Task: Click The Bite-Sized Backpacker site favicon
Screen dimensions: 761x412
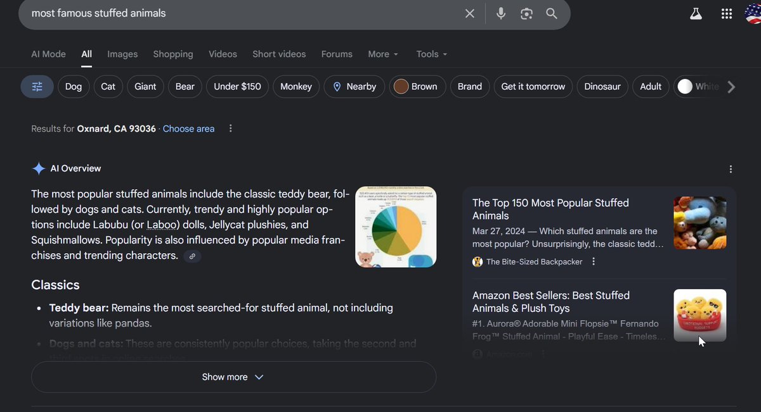Action: 478,261
